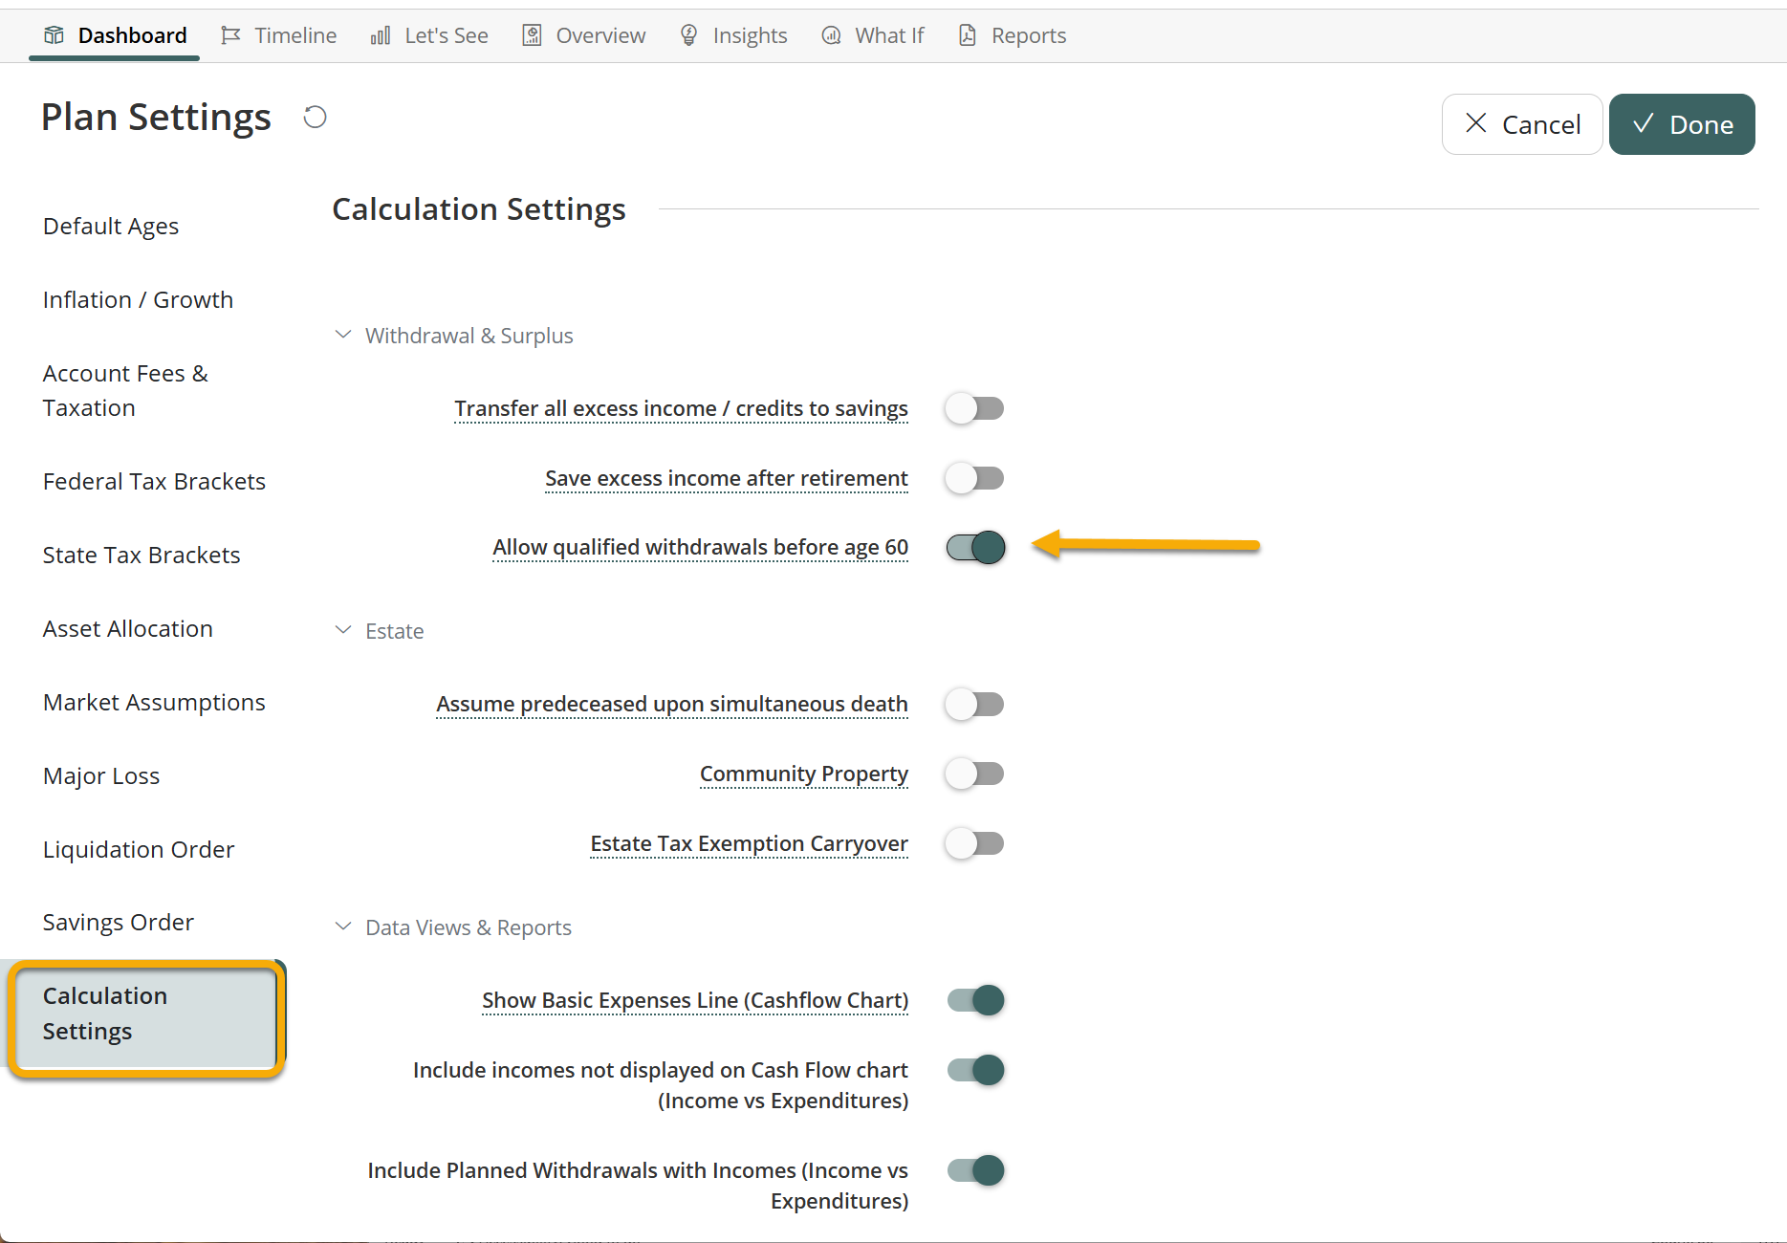Click the Cancel button
This screenshot has width=1787, height=1243.
click(x=1521, y=124)
